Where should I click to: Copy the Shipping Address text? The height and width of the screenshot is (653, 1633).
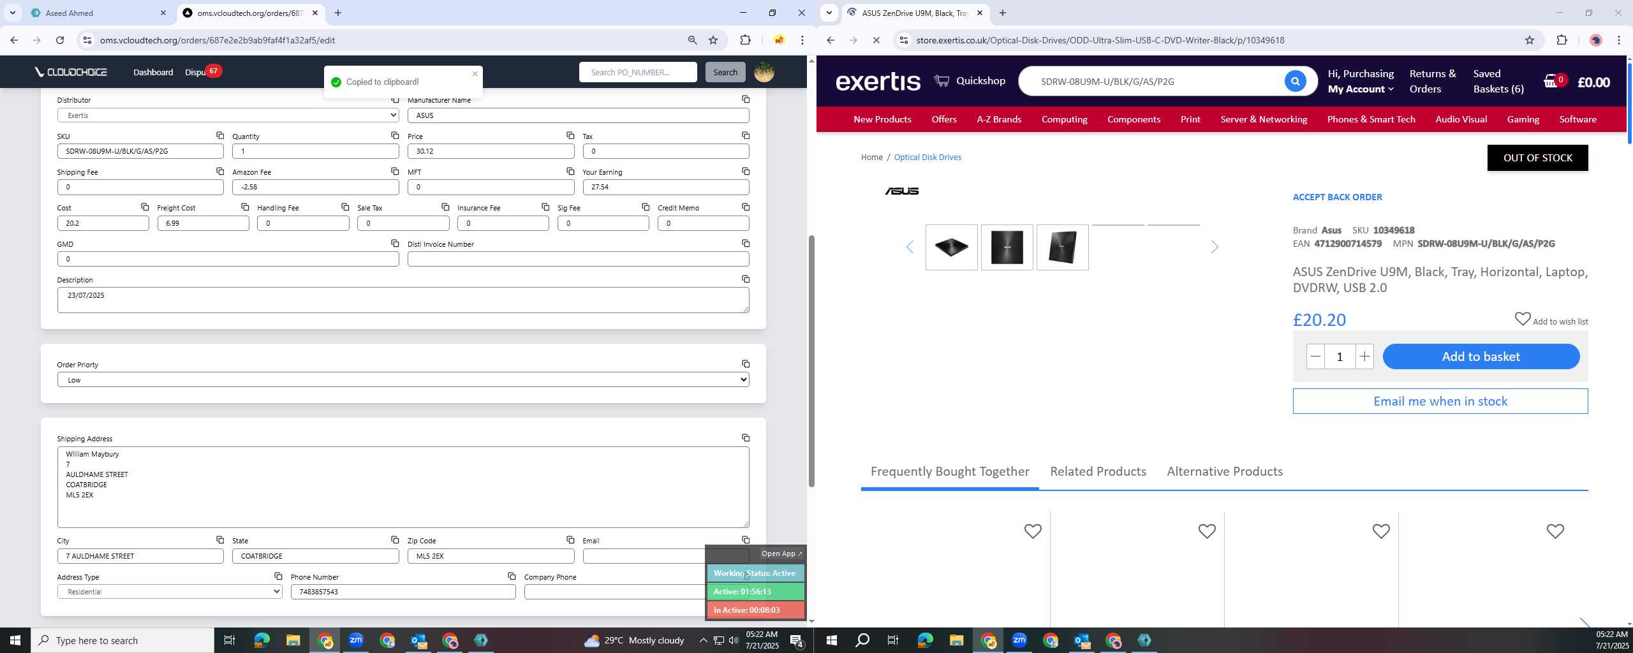click(x=746, y=437)
